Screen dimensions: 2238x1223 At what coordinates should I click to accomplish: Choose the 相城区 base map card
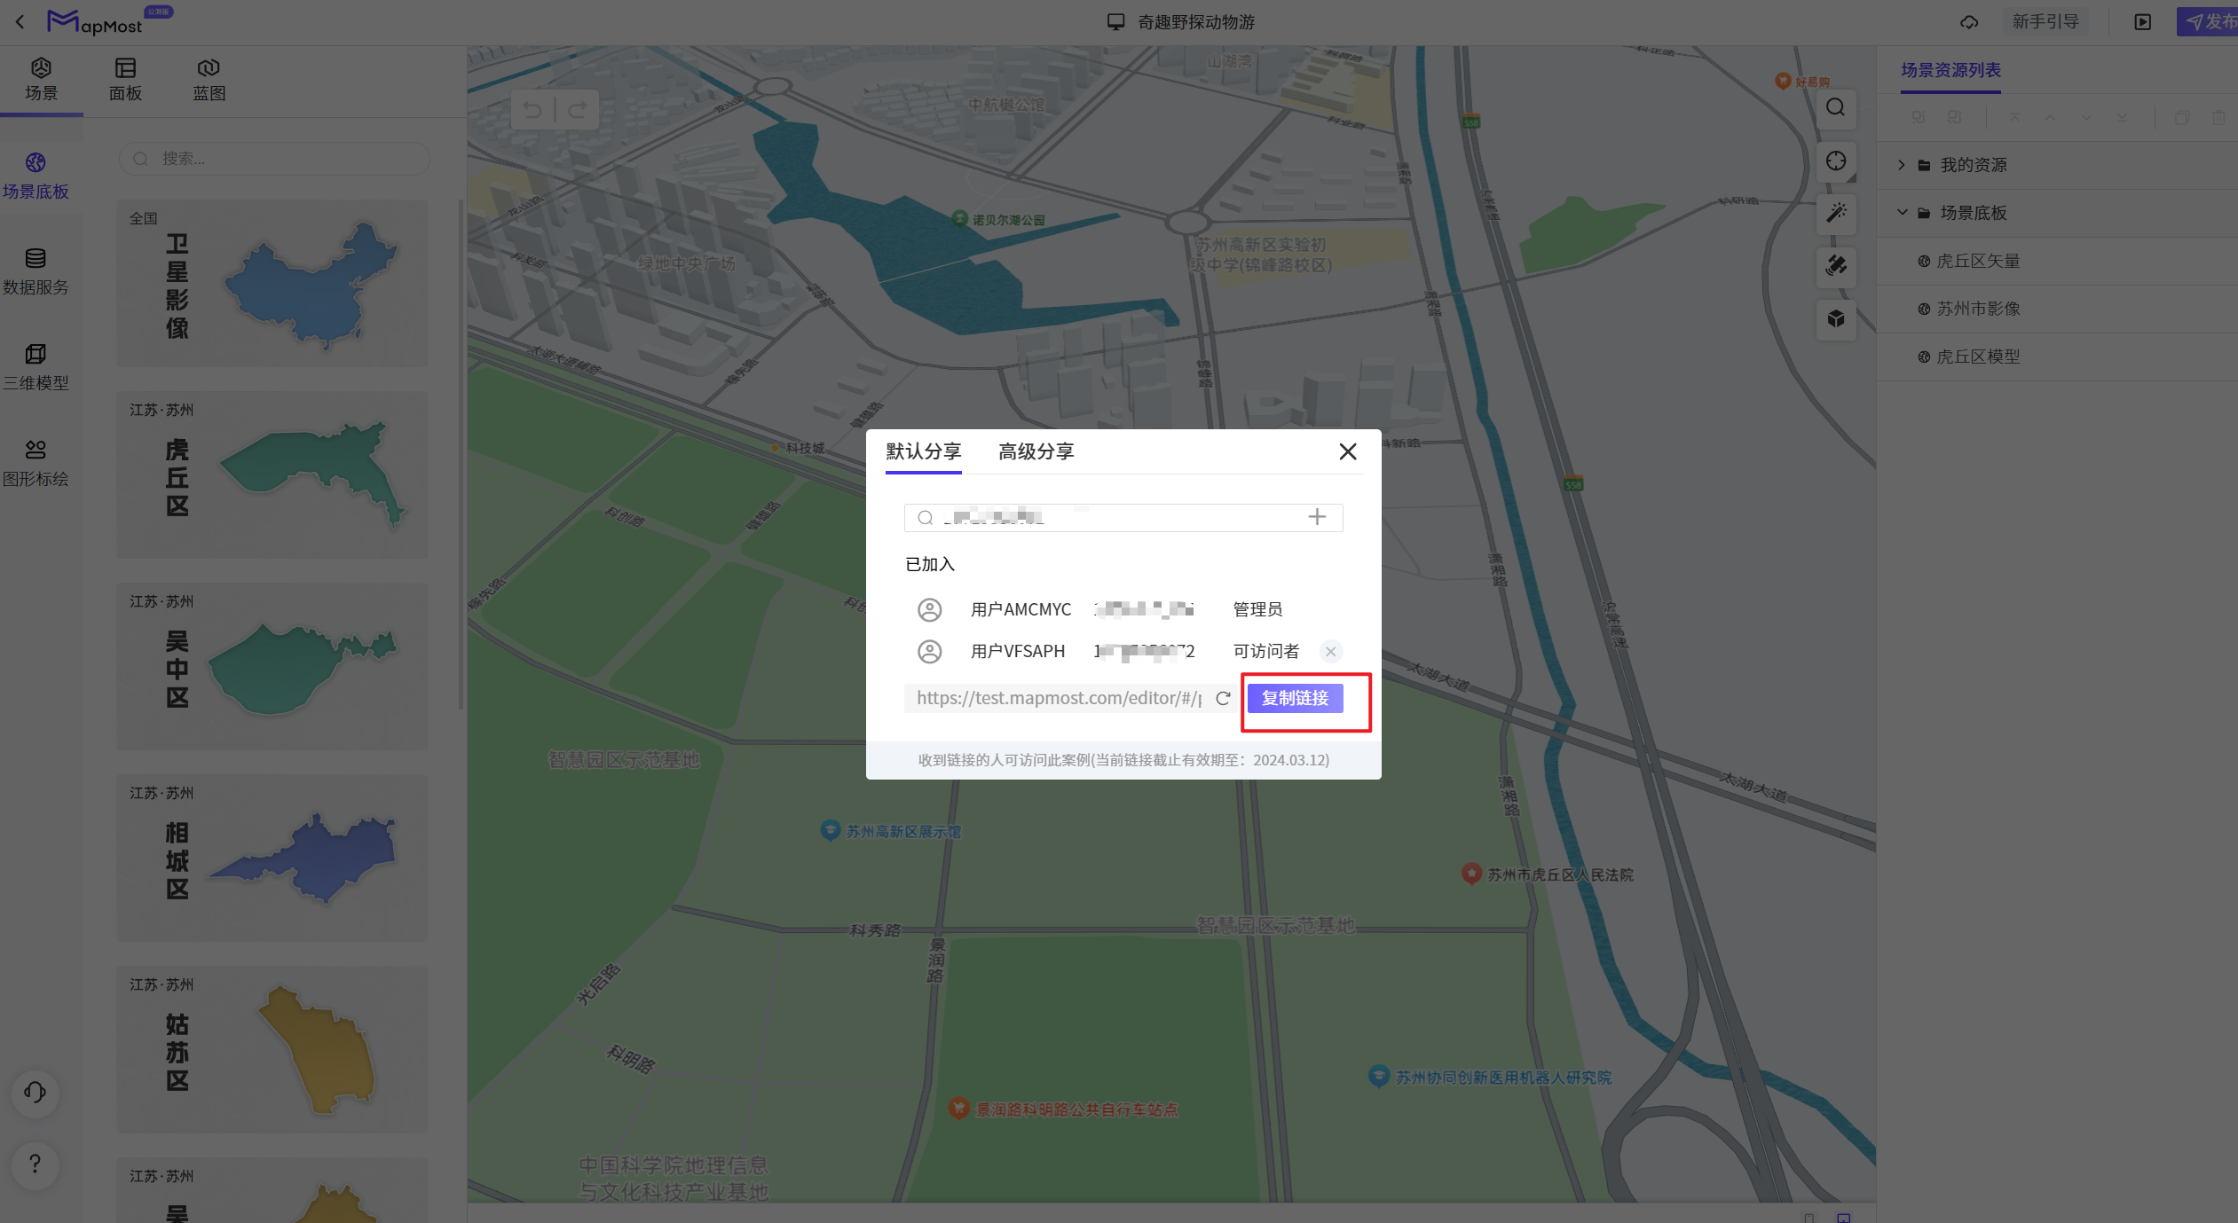point(272,858)
